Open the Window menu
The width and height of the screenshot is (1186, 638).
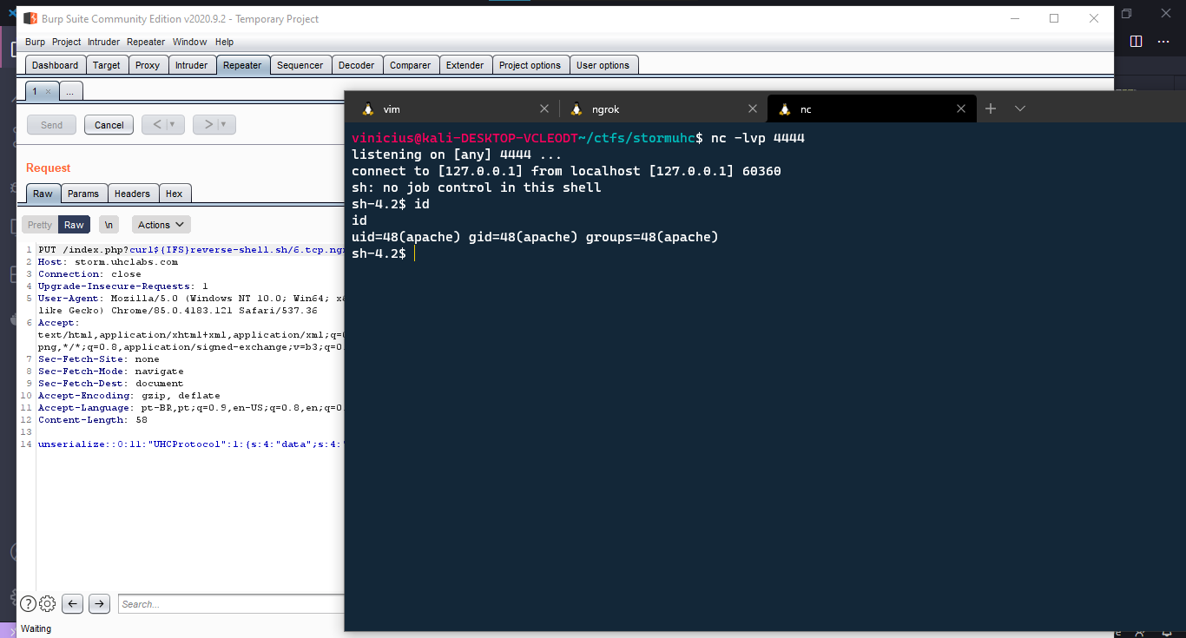point(189,42)
